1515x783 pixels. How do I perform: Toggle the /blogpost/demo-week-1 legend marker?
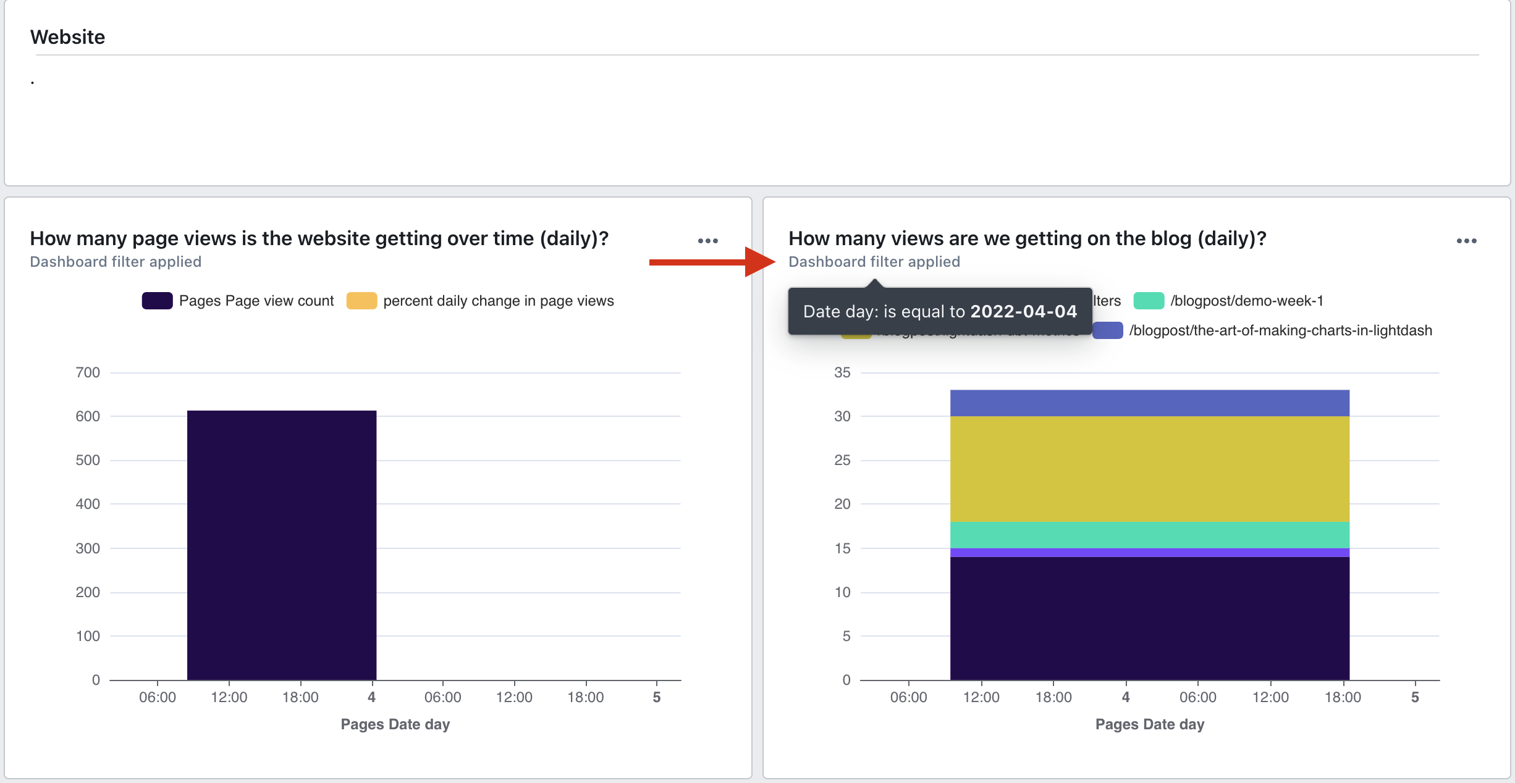[1149, 301]
